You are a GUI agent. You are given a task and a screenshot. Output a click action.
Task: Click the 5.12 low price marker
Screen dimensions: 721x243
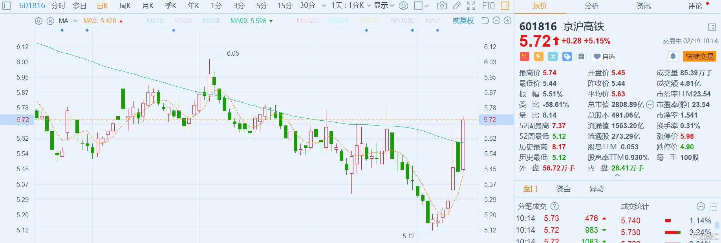[408, 236]
